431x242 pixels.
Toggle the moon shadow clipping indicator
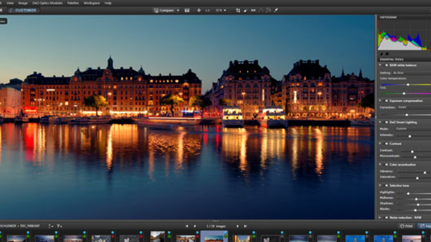coord(381,54)
